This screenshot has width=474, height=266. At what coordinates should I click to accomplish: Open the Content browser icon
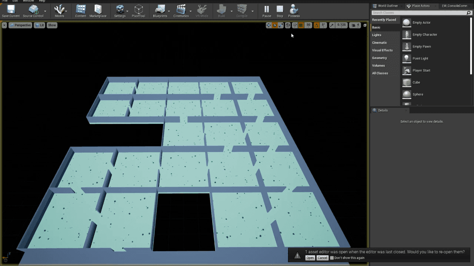pyautogui.click(x=81, y=9)
